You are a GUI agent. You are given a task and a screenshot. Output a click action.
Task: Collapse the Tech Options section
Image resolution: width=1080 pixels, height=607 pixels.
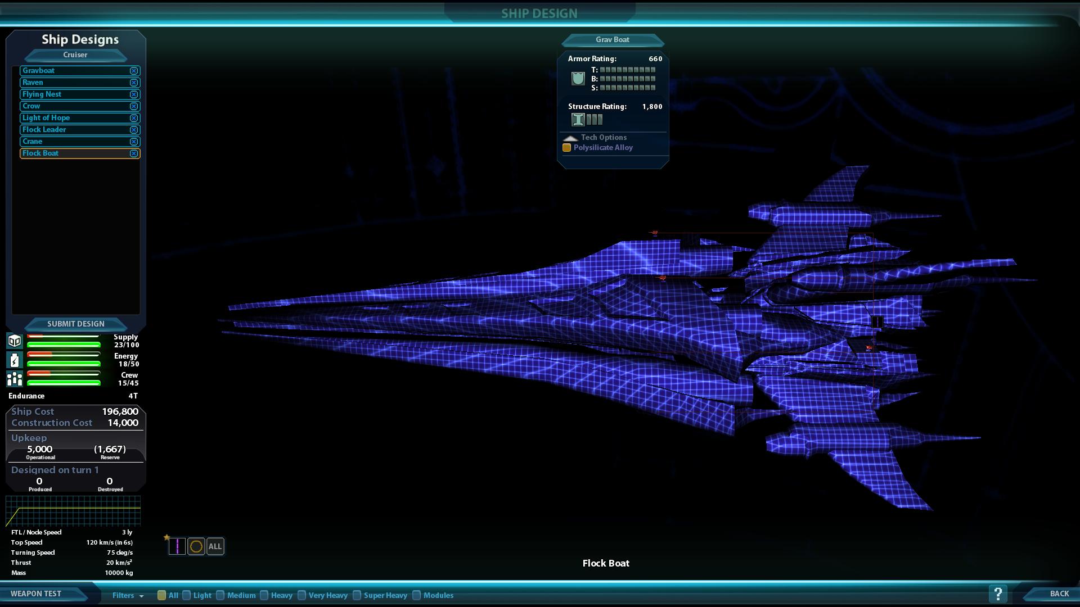pos(570,138)
